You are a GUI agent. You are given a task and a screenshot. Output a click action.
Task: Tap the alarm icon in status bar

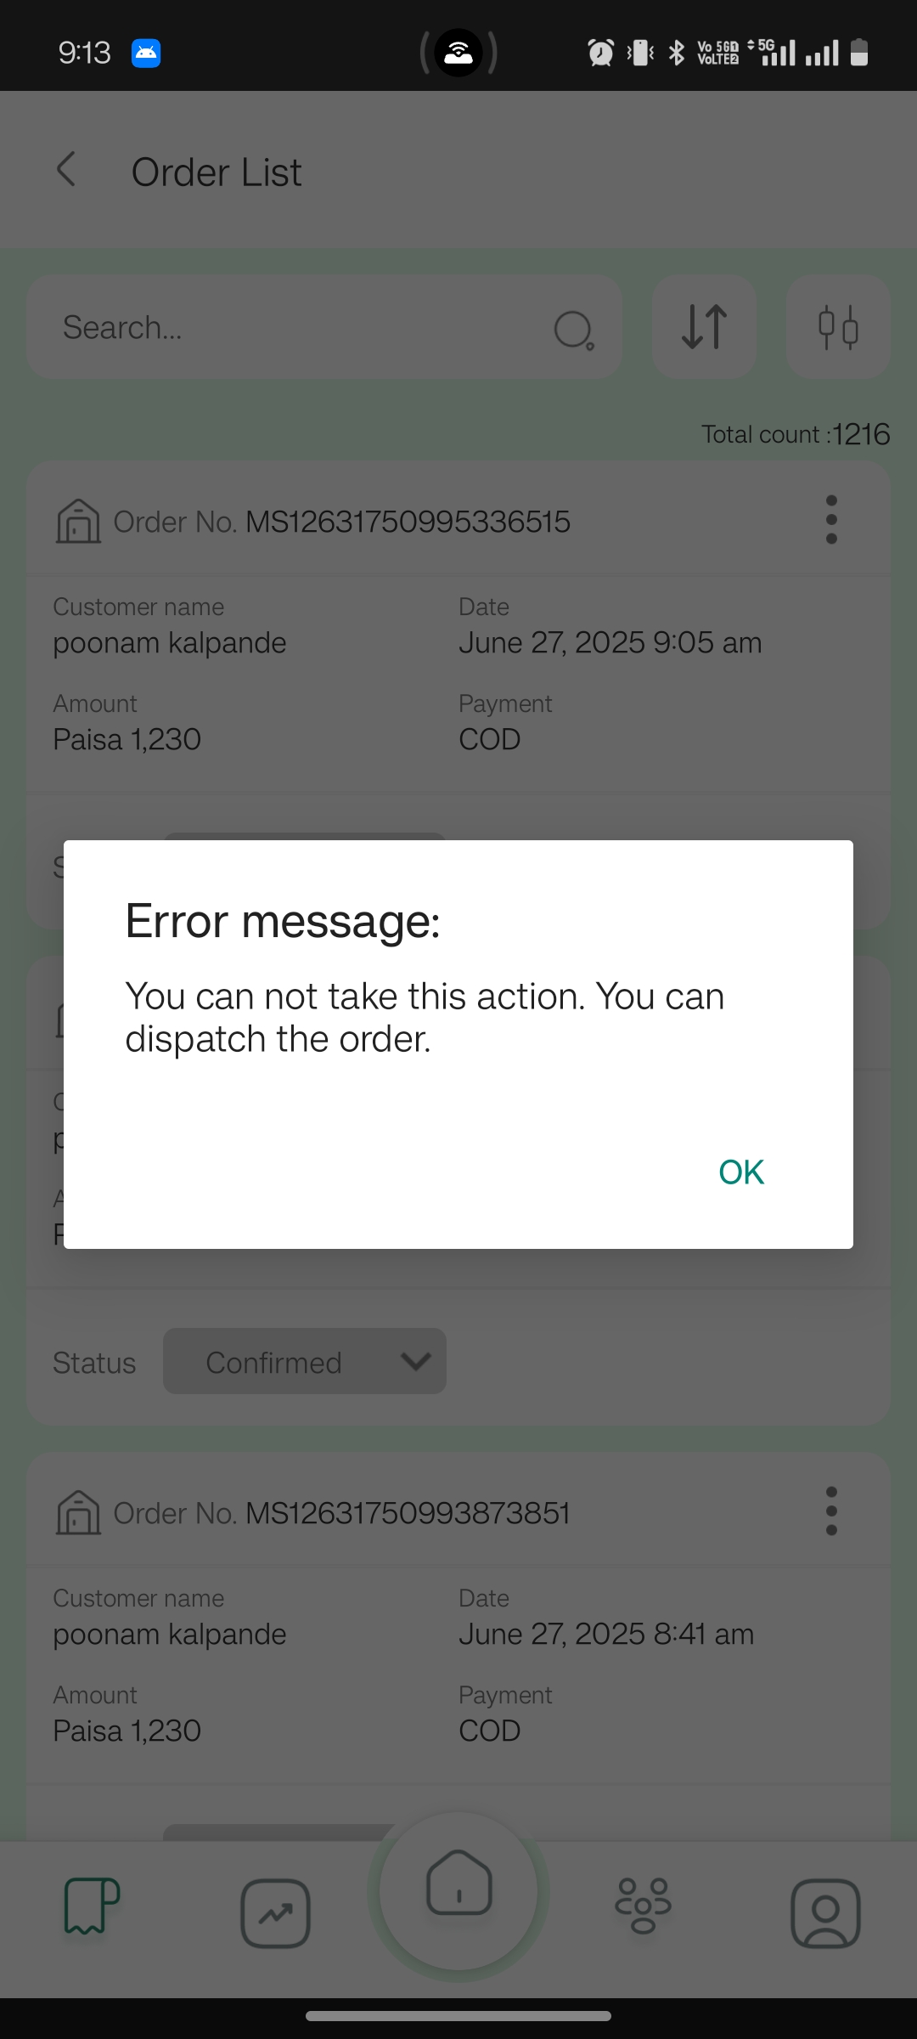click(600, 53)
